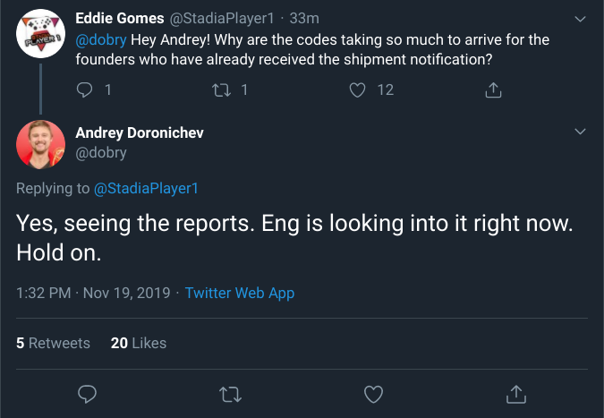Screen dimensions: 604x418
Task: Open Eddie Gomes' profile picture
Action: 40,33
